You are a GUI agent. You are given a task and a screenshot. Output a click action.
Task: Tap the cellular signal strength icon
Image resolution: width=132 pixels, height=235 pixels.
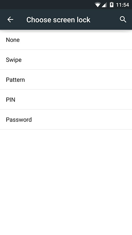coord(104,5)
